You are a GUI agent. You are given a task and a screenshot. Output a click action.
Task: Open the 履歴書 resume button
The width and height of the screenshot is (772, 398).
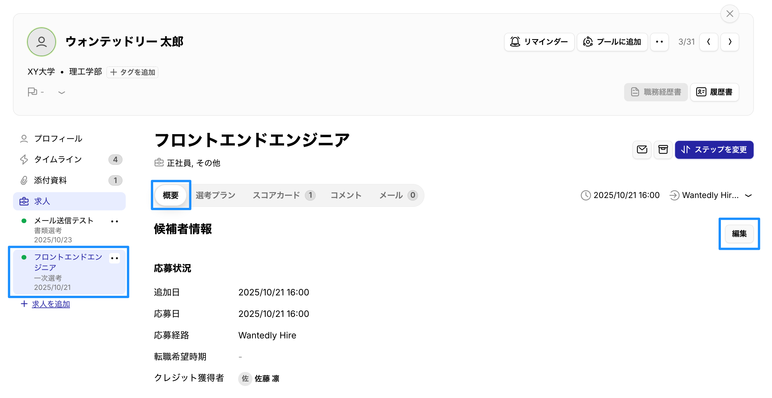(714, 92)
